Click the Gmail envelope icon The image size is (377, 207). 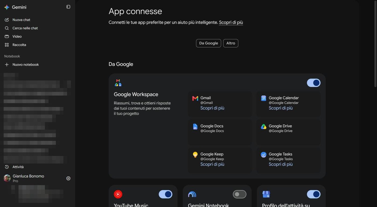pos(195,98)
